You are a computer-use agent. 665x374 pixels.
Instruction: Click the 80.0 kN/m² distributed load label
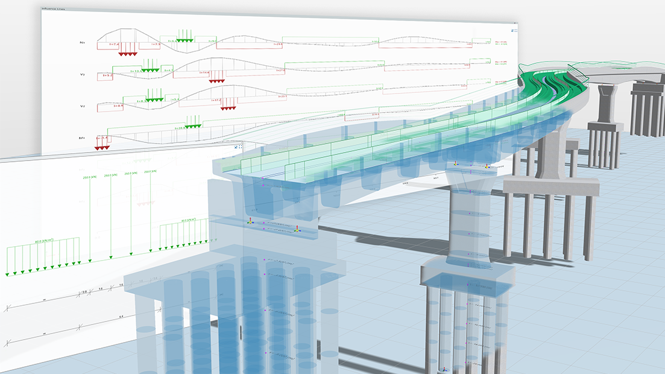click(44, 241)
